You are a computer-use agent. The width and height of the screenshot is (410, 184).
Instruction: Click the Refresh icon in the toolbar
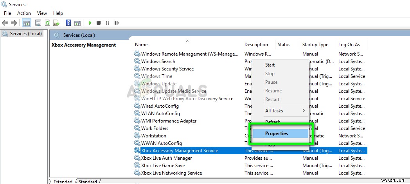[47, 23]
